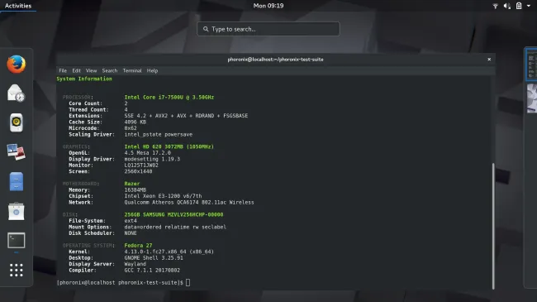This screenshot has width=537, height=302.
Task: Open the Terminal menu in menu bar
Action: click(x=132, y=70)
